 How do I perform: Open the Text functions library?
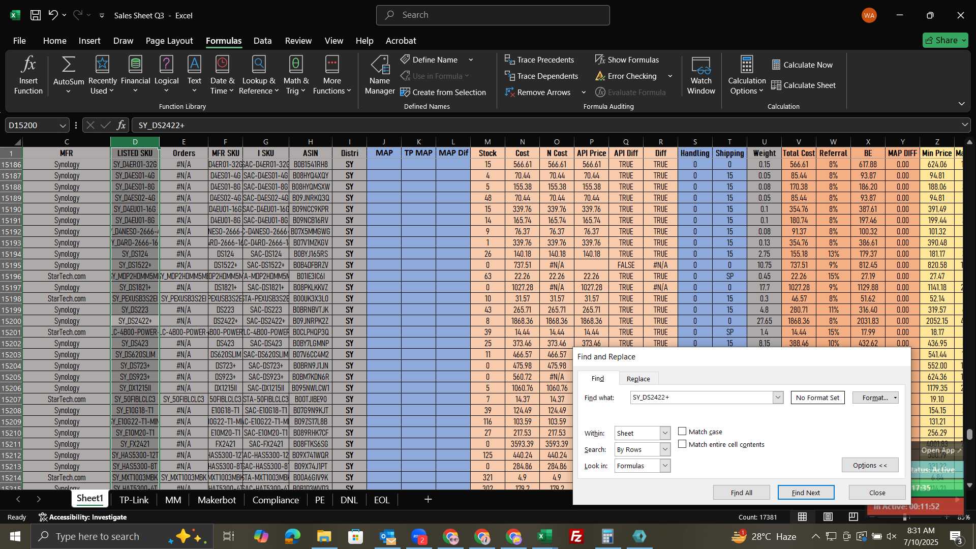coord(194,76)
